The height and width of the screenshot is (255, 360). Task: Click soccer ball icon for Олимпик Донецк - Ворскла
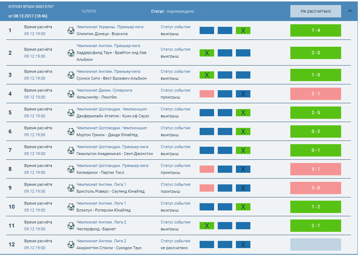[71, 30]
